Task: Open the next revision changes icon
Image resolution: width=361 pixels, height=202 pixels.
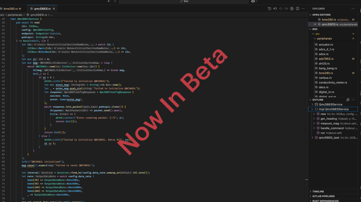Action: pos(286,9)
